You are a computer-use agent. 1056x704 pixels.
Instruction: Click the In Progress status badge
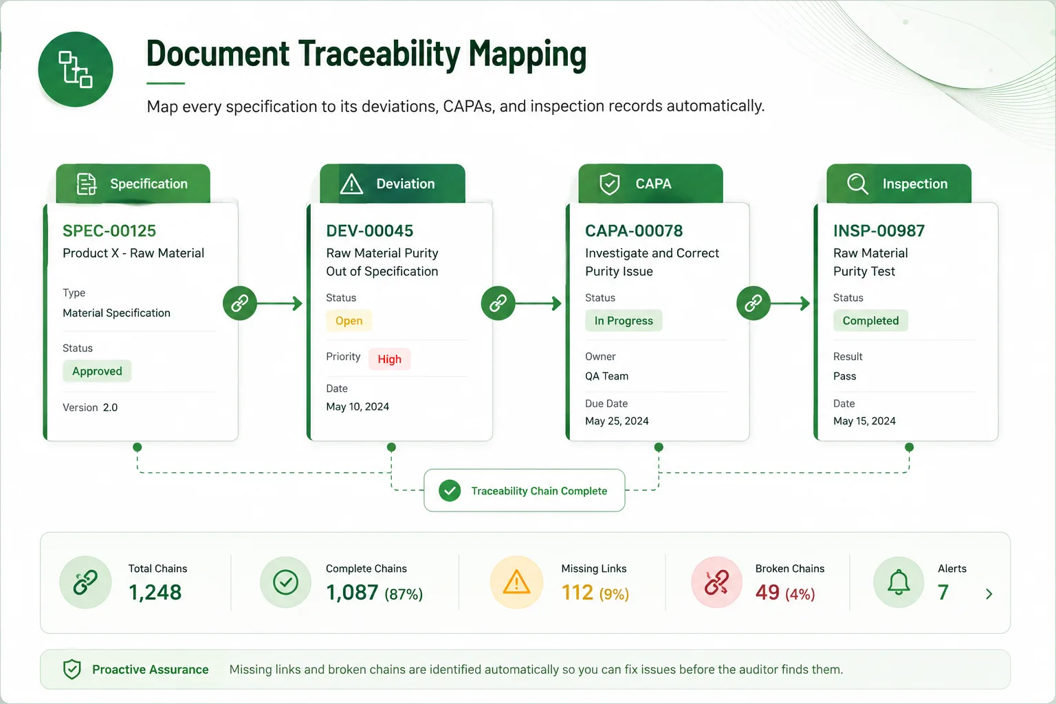coord(624,321)
